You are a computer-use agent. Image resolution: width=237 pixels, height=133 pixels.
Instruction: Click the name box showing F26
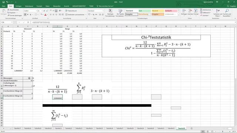tap(6, 22)
